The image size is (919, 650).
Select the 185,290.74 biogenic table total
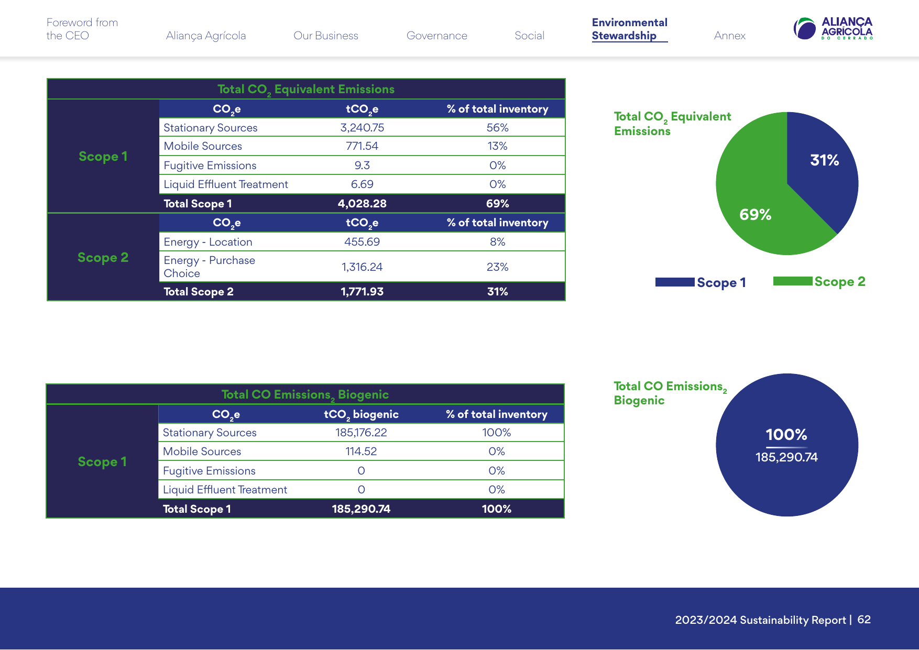361,509
